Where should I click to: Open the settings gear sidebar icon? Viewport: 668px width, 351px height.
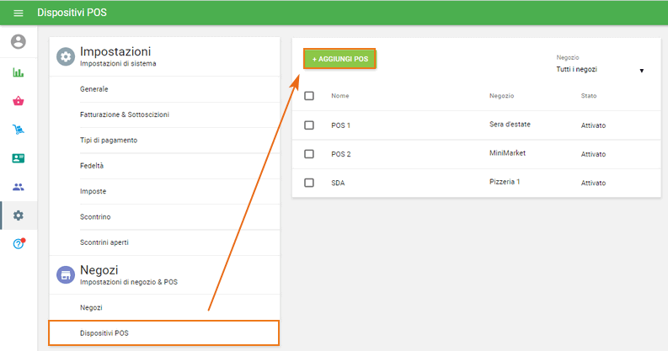click(19, 215)
